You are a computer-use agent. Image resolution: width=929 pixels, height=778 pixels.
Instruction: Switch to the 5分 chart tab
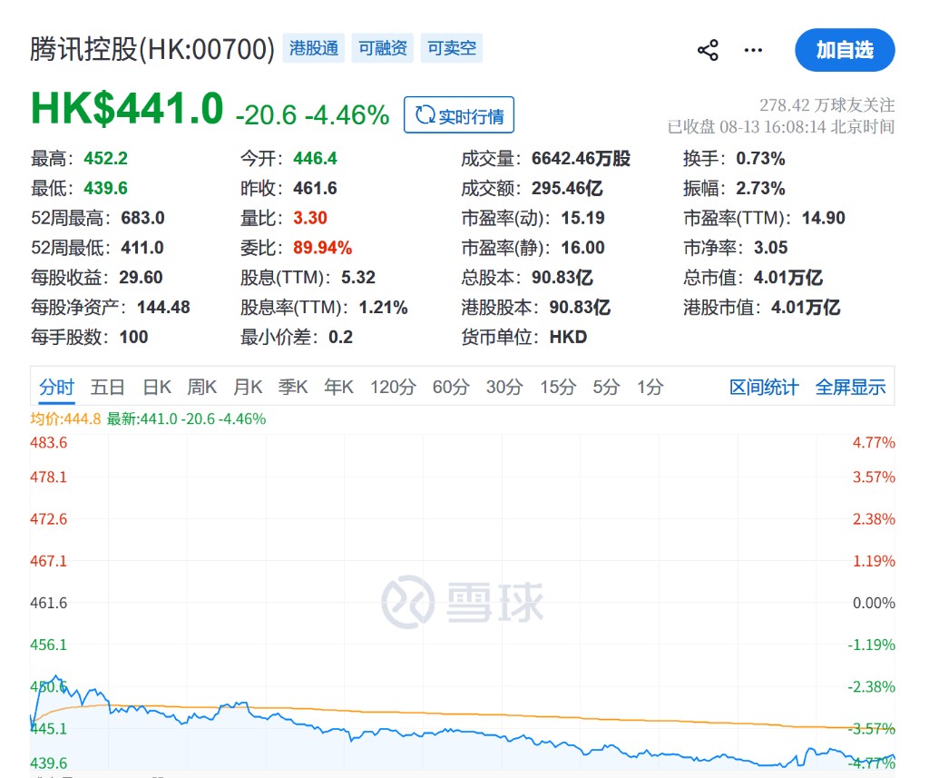pyautogui.click(x=606, y=388)
